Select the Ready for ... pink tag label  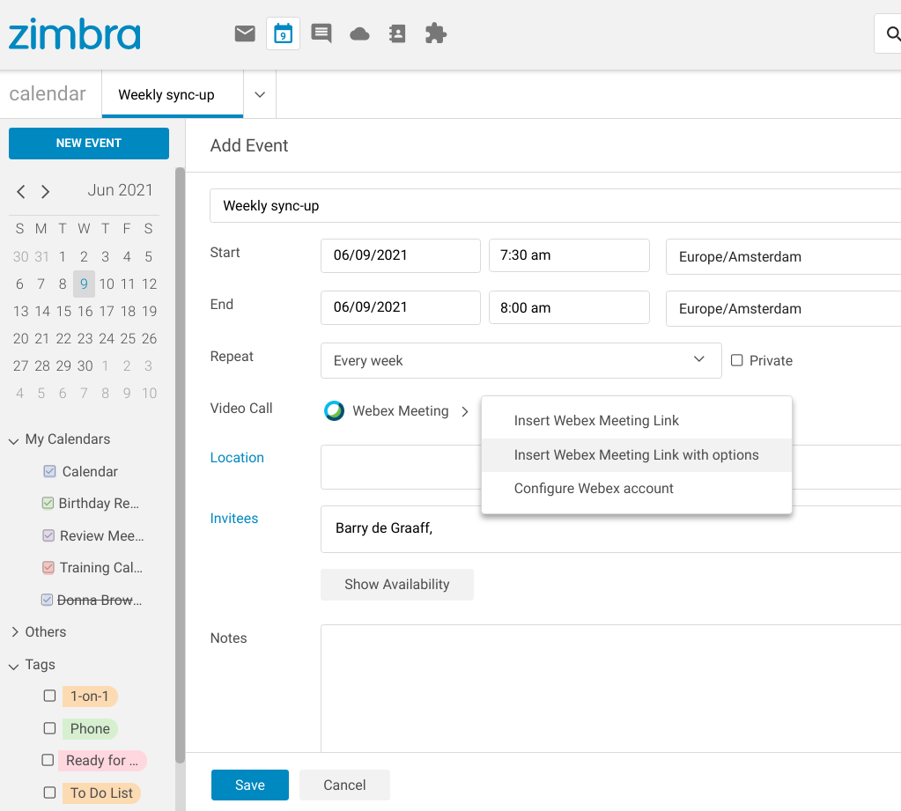click(x=102, y=761)
